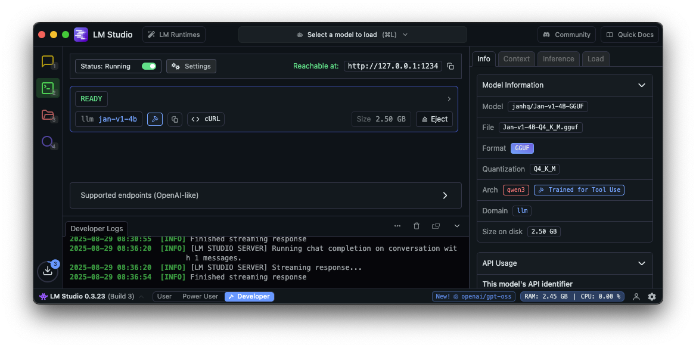Open the Select a model to load dropdown
Image resolution: width=696 pixels, height=348 pixels.
(353, 35)
